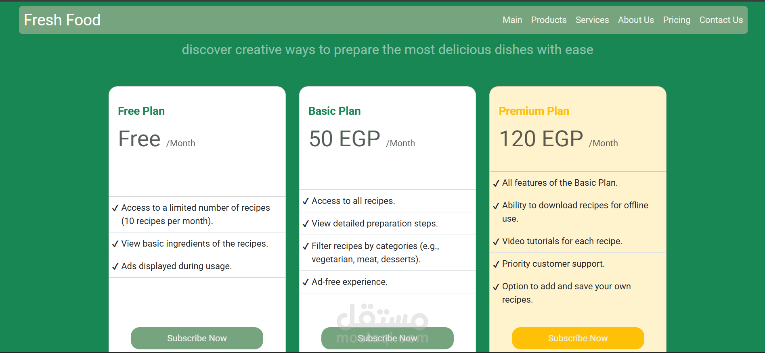The height and width of the screenshot is (353, 765).
Task: Subscribe to the Premium Plan
Action: tap(578, 338)
